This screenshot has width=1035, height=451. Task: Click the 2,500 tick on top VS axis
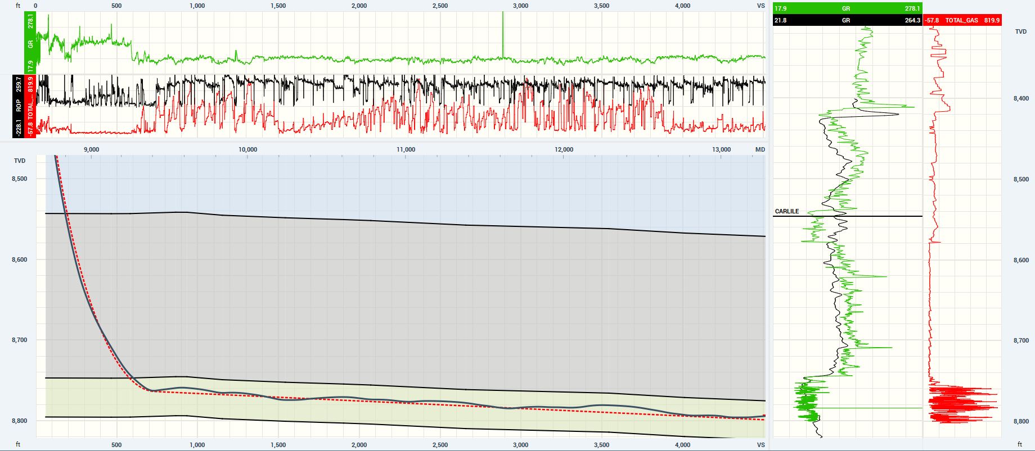click(440, 6)
